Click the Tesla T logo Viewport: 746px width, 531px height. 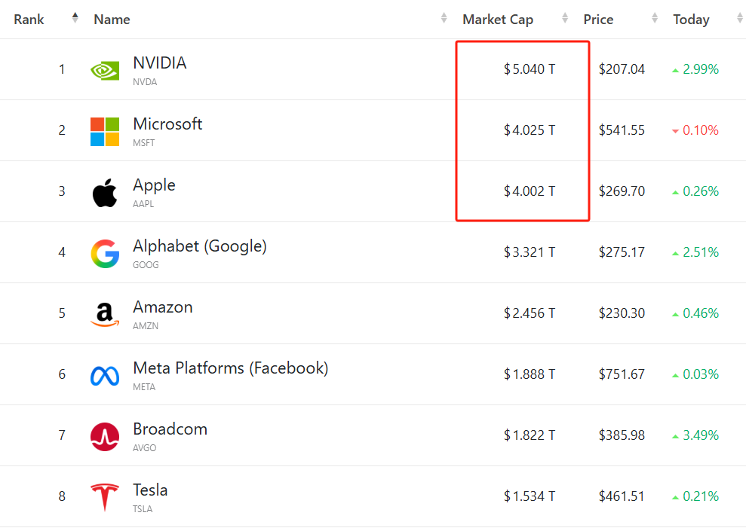coord(105,498)
